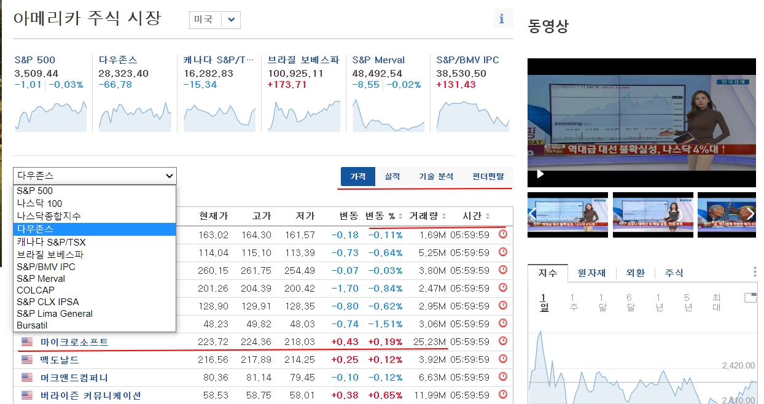Collapse the 다우존스 index select box
This screenshot has height=404, width=764.
[95, 176]
